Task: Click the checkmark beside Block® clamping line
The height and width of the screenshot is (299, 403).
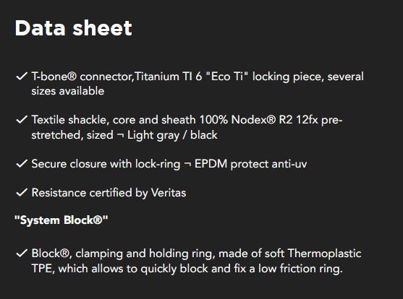Action: [22, 253]
